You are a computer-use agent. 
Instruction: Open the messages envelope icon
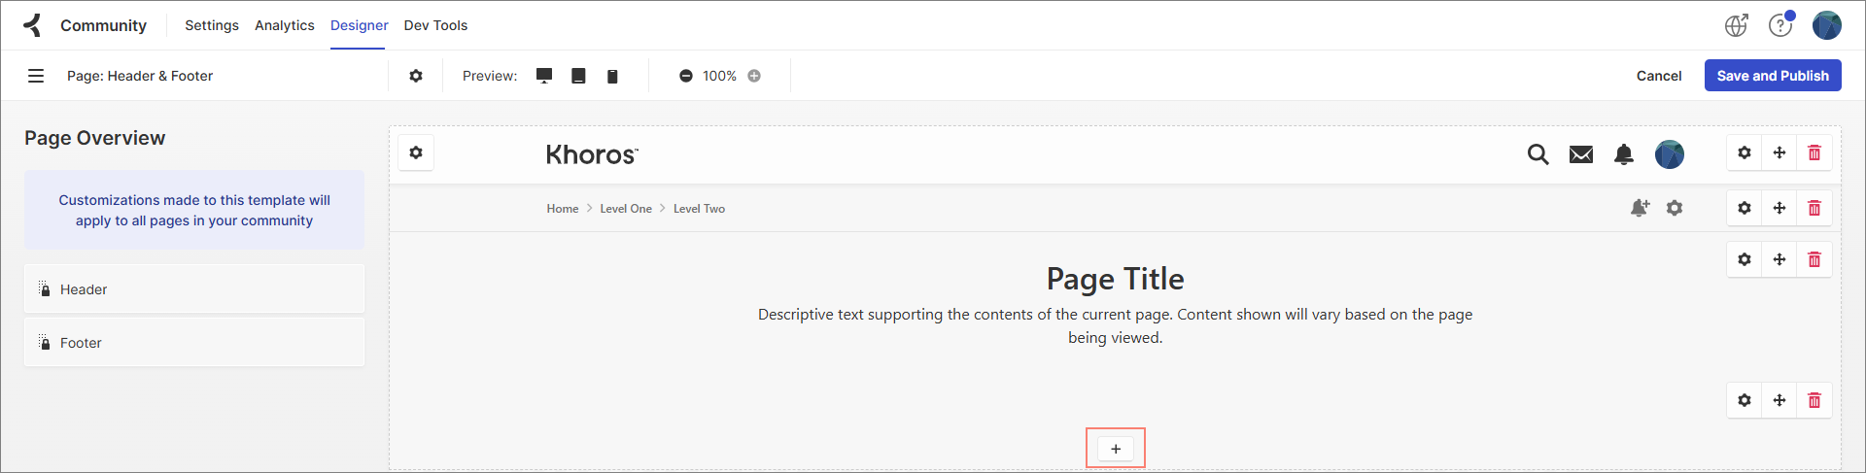tap(1581, 154)
